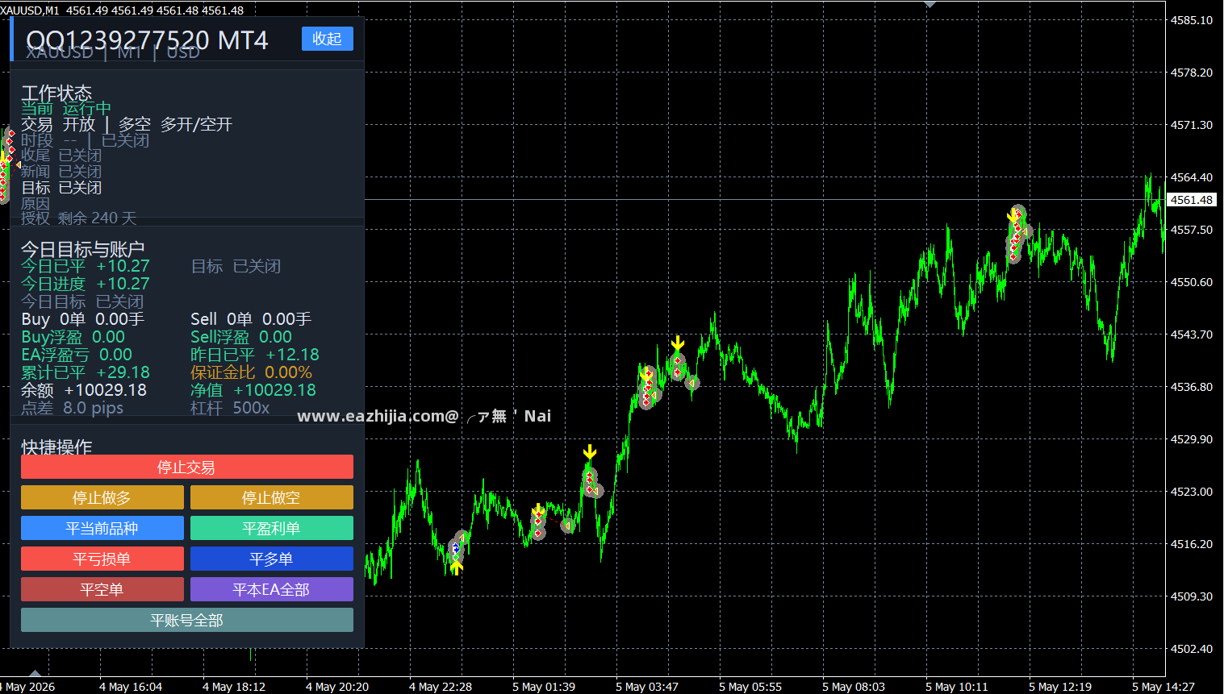
Task: Close current symbol with 平当前品种
Action: (x=102, y=528)
